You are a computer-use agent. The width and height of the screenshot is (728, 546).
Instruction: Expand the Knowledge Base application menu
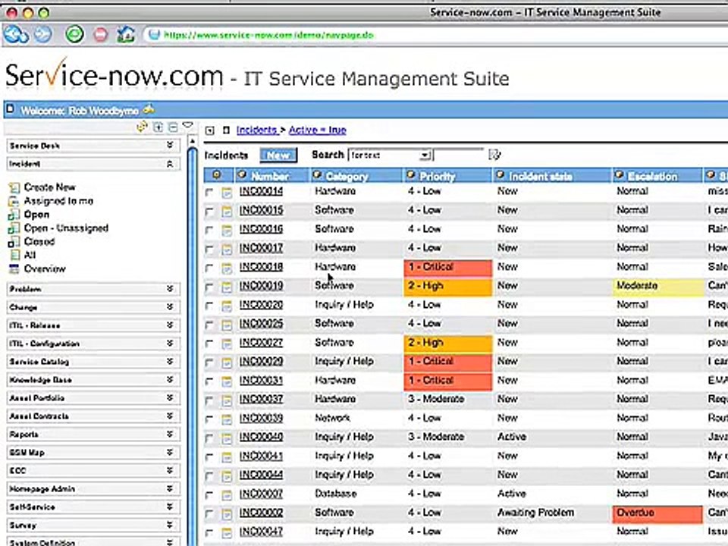(170, 379)
